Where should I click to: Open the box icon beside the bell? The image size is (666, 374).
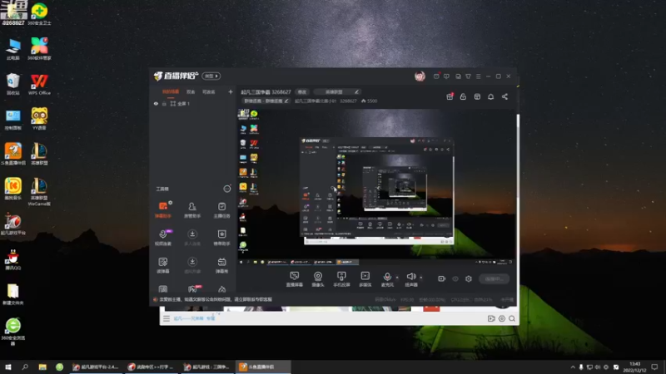click(x=477, y=96)
